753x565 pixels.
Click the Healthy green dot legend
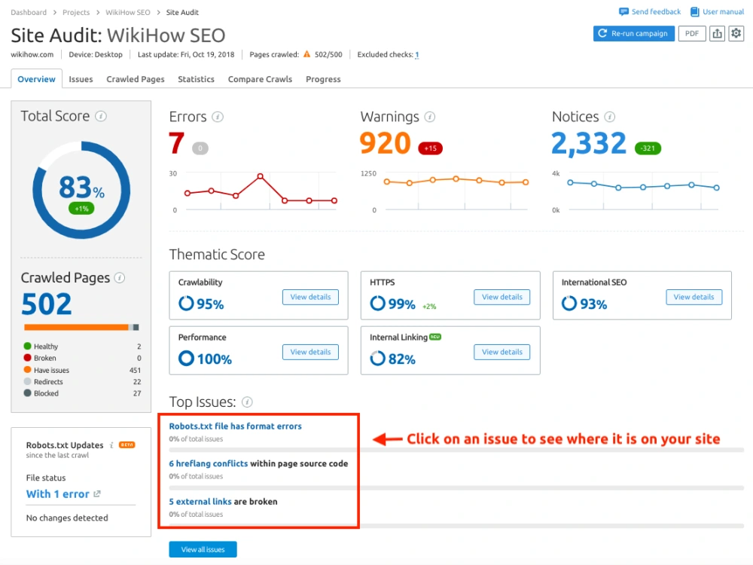click(27, 346)
